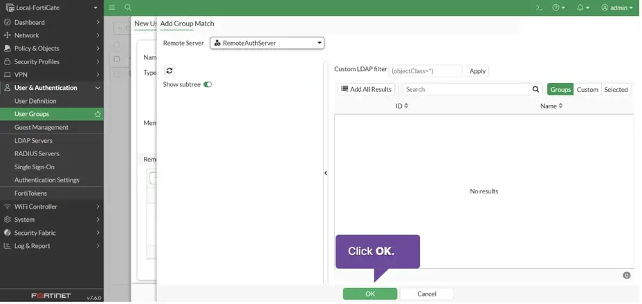The image size is (642, 304).
Task: Click into the group Search field
Action: (x=466, y=89)
